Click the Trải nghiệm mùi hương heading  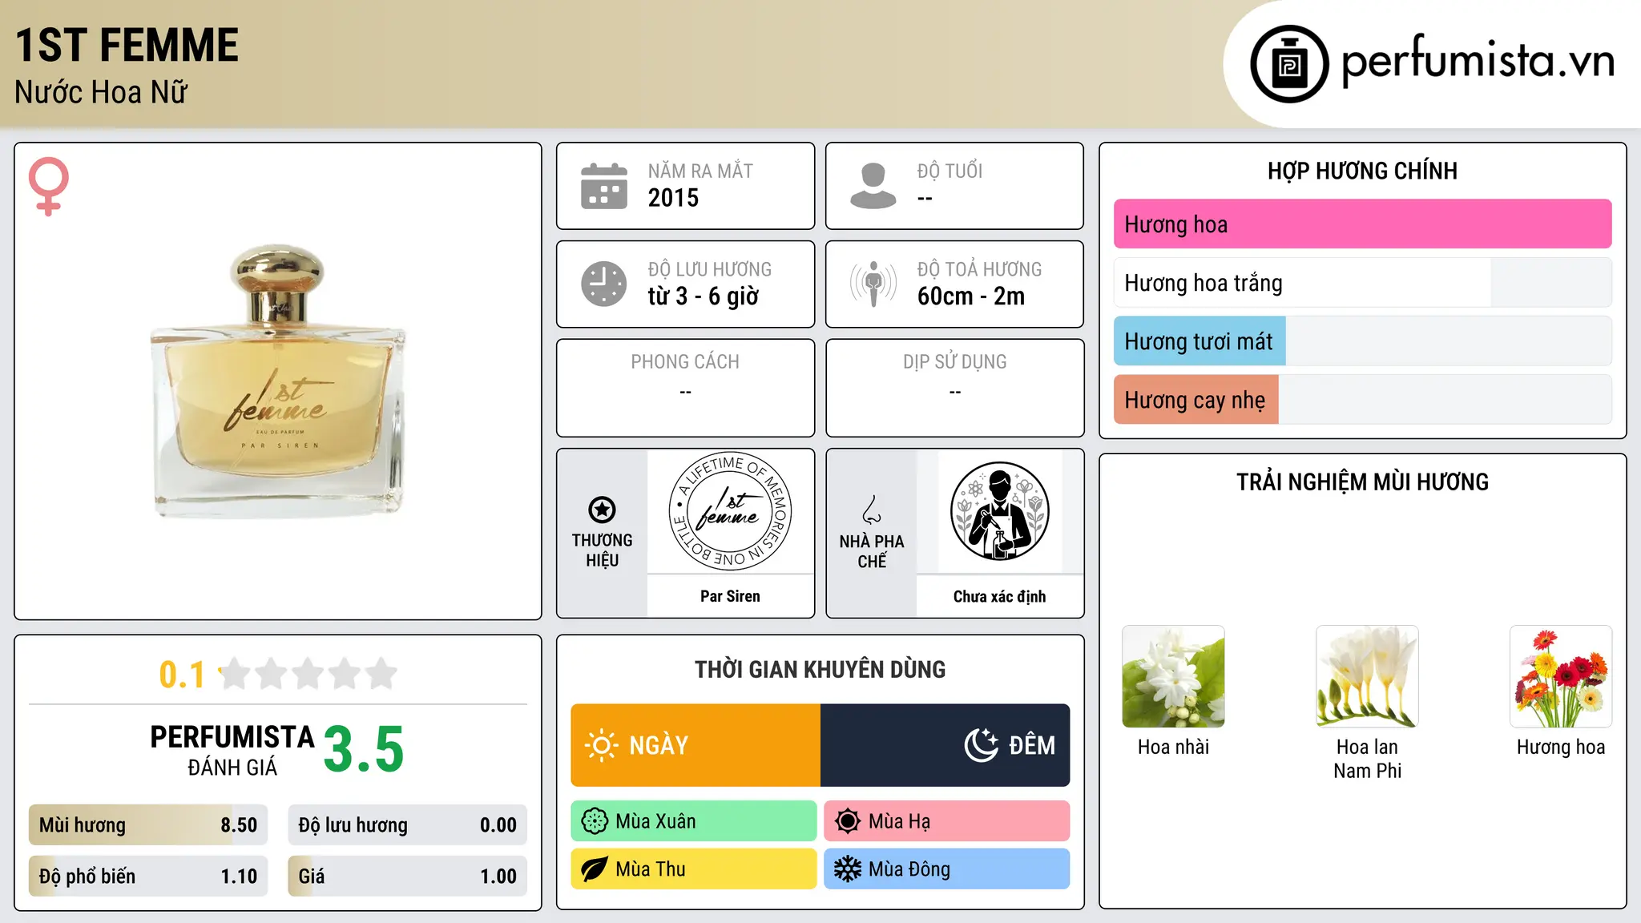(x=1362, y=482)
